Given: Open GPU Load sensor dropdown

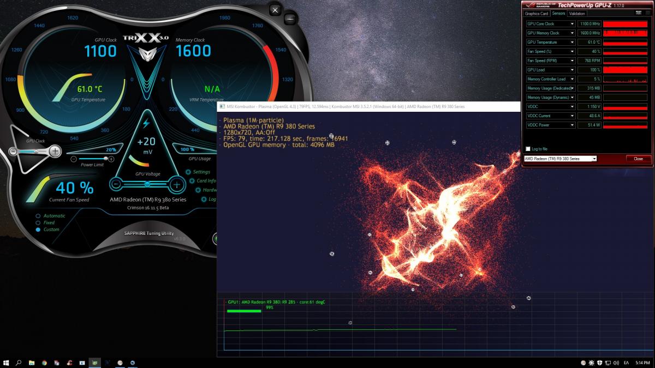Looking at the screenshot, I should pyautogui.click(x=573, y=70).
